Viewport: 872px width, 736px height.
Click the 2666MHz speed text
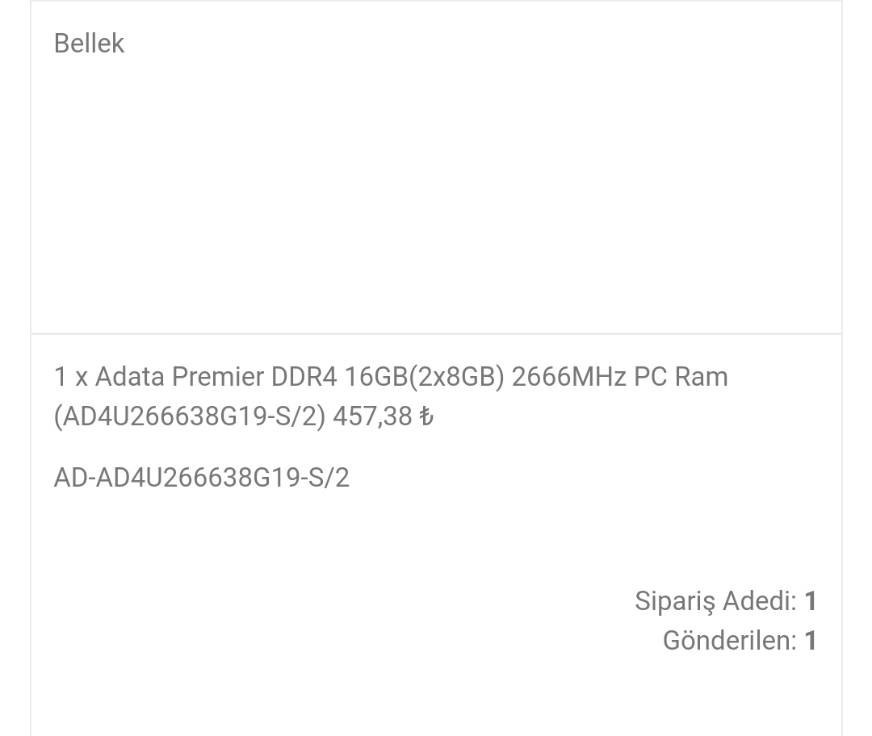tap(569, 376)
